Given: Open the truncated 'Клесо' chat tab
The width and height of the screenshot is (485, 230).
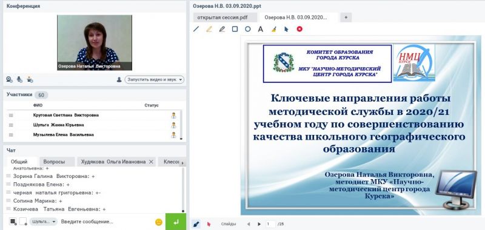Looking at the screenshot, I should click(x=169, y=162).
